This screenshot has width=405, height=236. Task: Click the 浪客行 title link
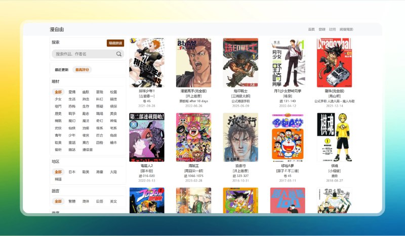click(240, 165)
